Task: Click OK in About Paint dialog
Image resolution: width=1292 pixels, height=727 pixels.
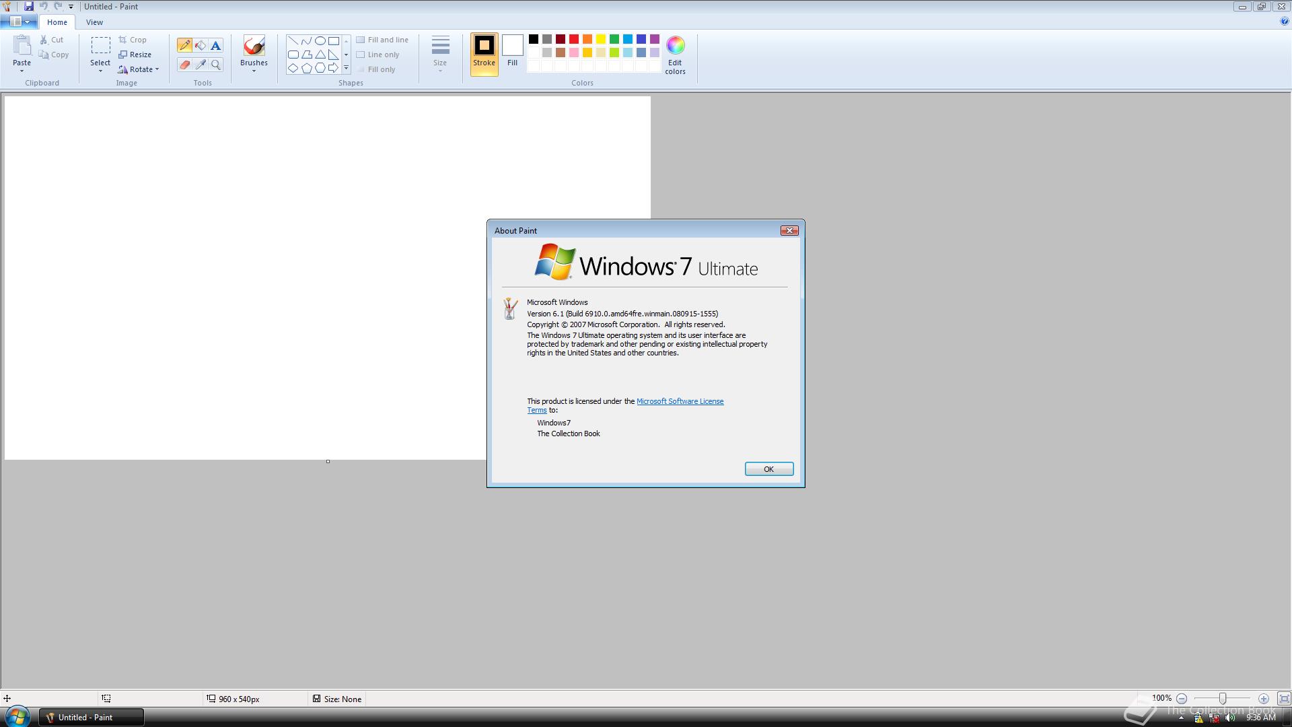Action: point(768,469)
